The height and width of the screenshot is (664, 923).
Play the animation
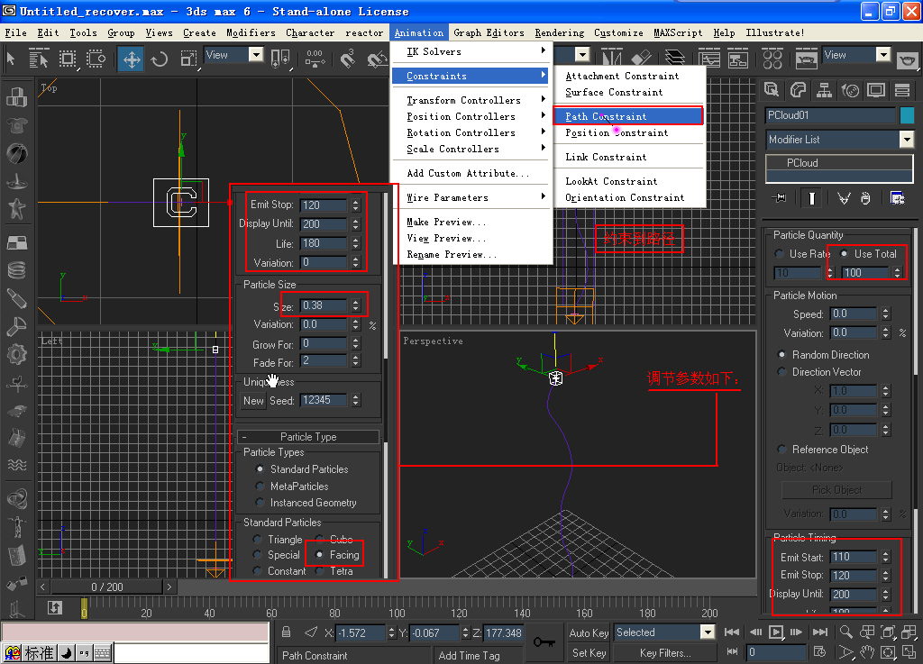(x=776, y=632)
